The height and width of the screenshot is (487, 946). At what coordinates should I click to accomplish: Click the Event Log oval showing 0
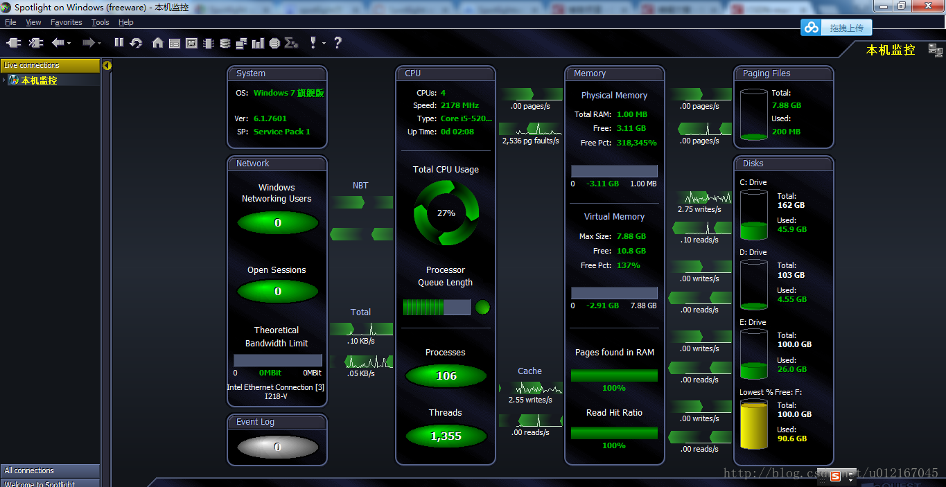click(x=277, y=448)
